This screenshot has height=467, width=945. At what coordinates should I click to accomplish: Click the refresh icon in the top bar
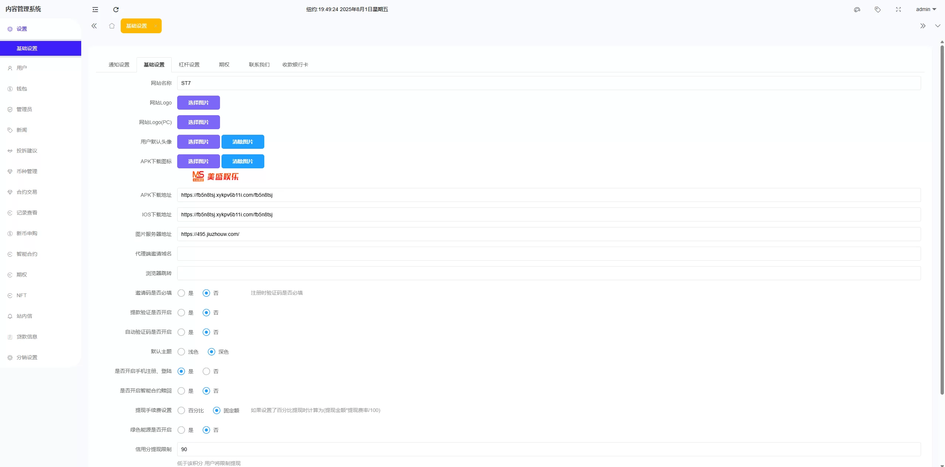pos(116,10)
